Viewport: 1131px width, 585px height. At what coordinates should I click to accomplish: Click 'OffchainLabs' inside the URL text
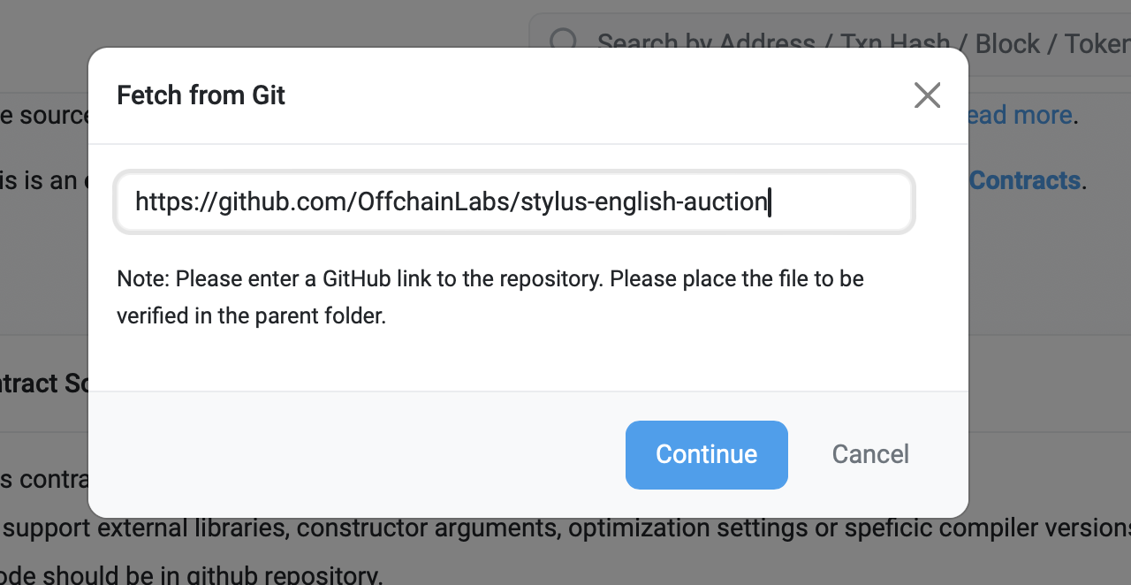coord(435,202)
